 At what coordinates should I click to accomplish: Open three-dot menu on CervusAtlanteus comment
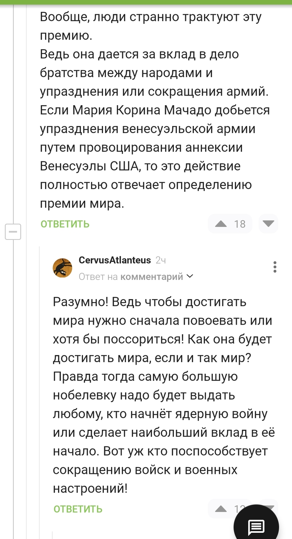coord(275,267)
